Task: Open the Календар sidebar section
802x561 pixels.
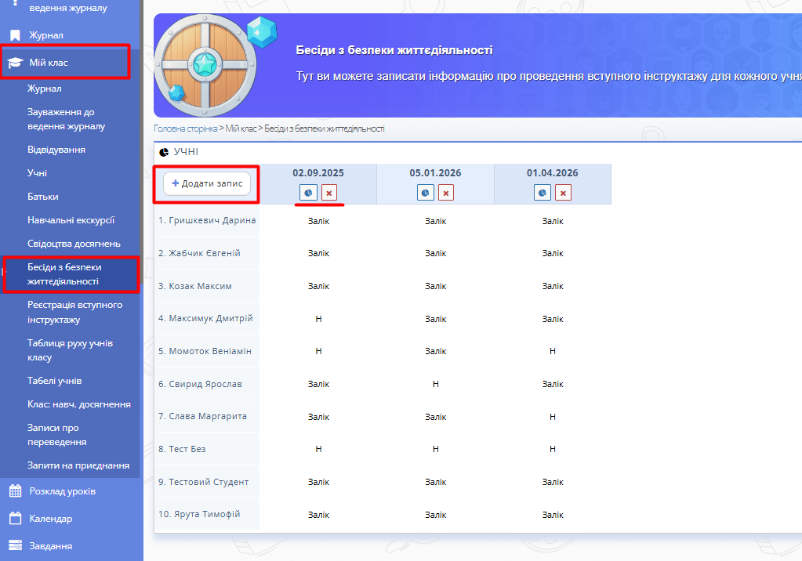Action: 50,519
